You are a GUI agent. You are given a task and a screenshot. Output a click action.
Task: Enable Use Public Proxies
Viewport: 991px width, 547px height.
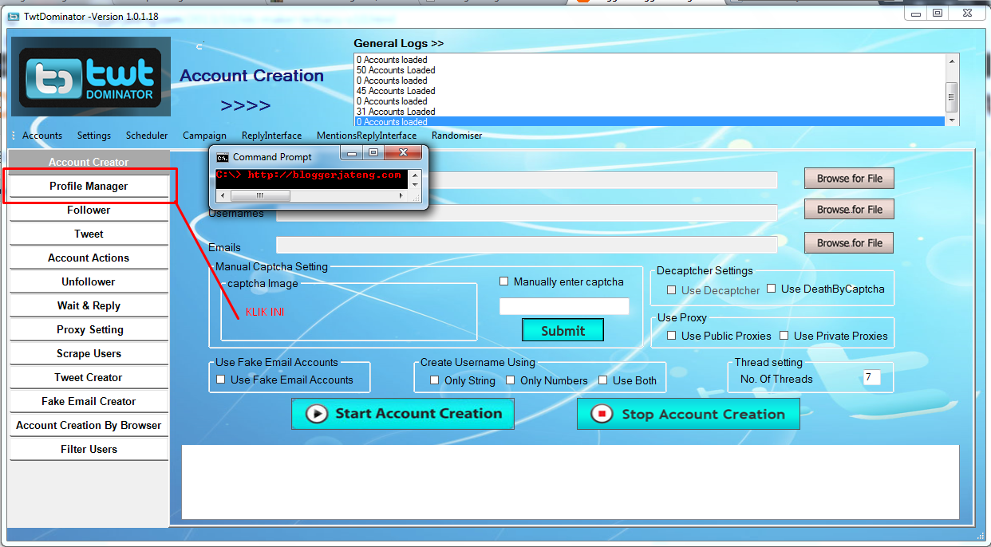point(671,336)
